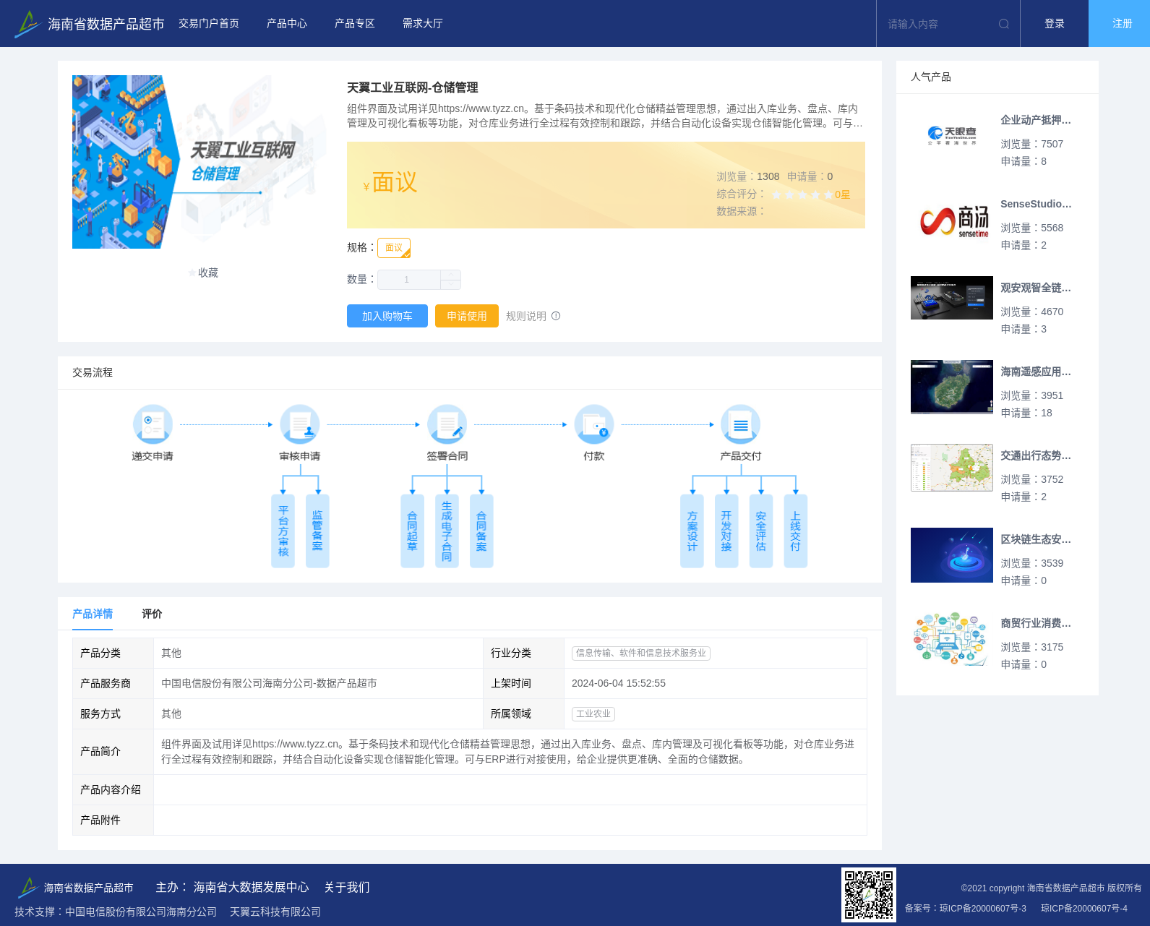Click the footer QR code image

pyautogui.click(x=869, y=895)
